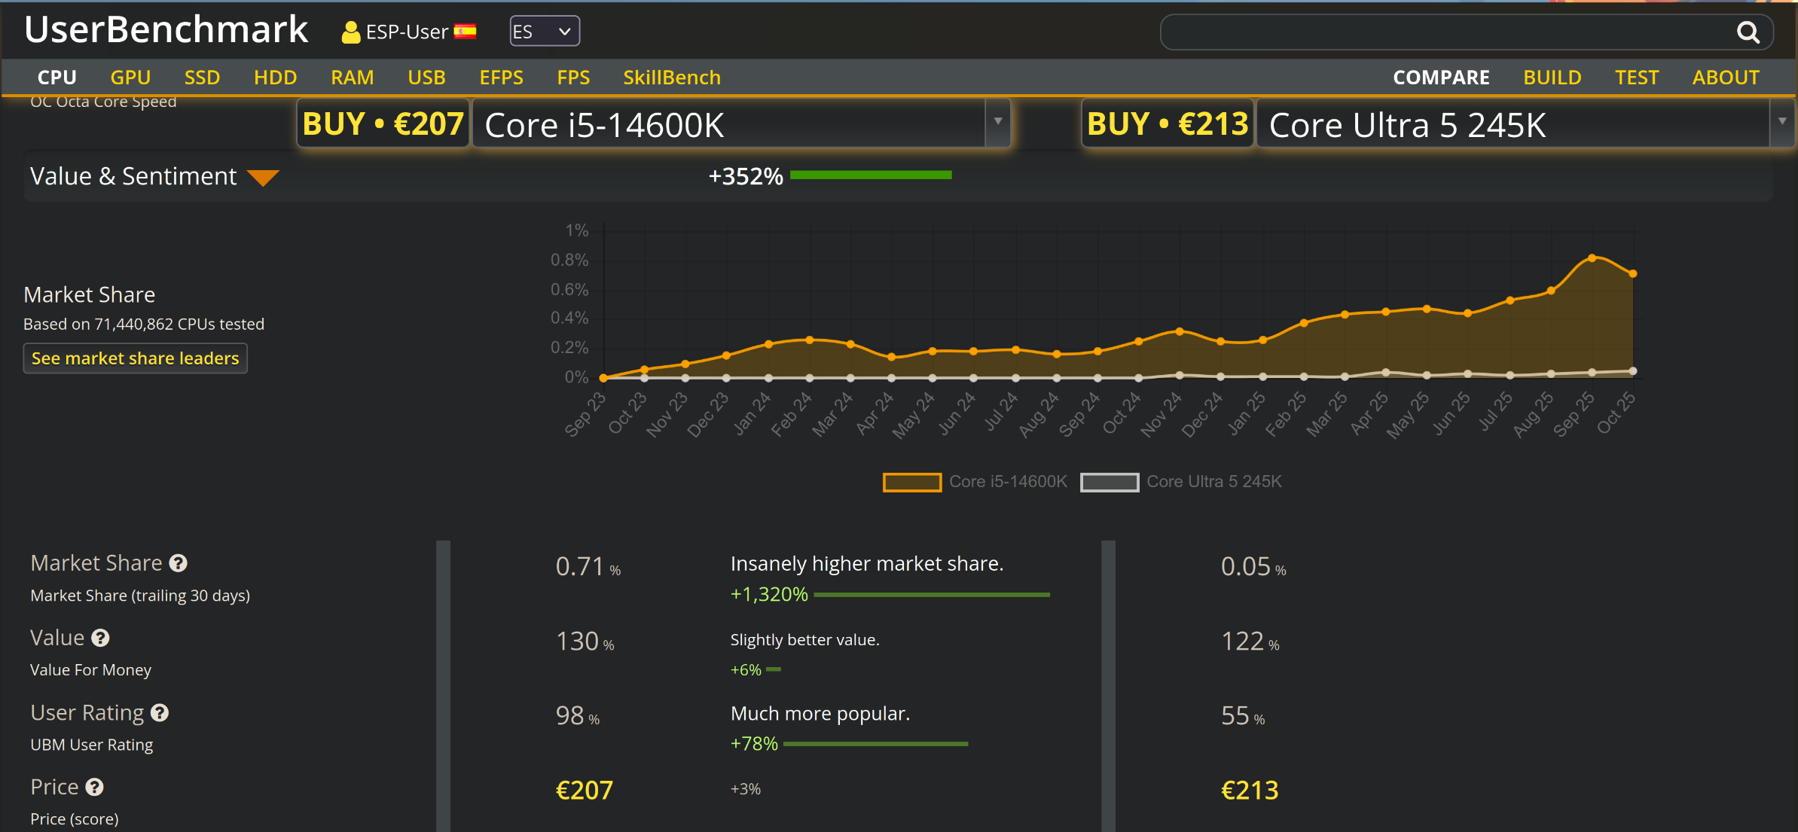Click See market share leaders button
Image resolution: width=1798 pixels, height=832 pixels.
pyautogui.click(x=136, y=358)
